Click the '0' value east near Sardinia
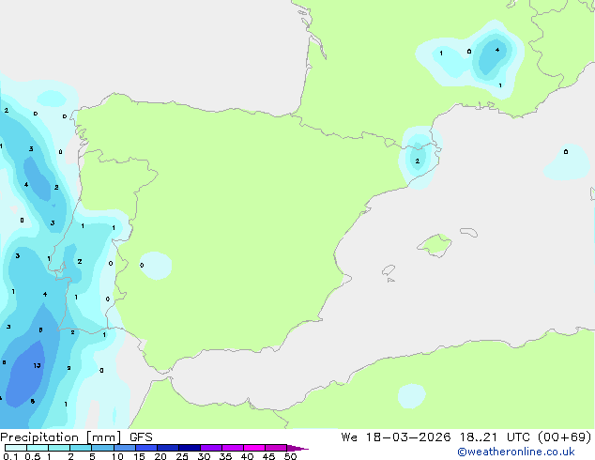 click(x=566, y=152)
